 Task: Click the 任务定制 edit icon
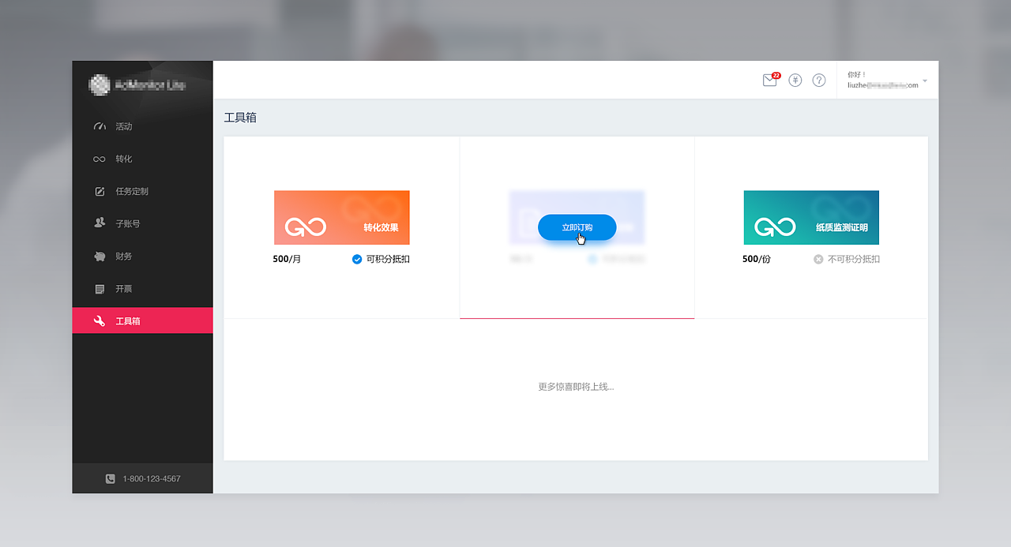(100, 191)
